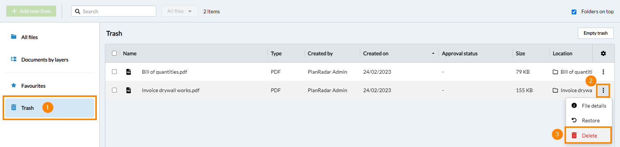Select the checkbox for Bill of quantities.pdf
Viewport: 620px width, 147px height.
114,72
